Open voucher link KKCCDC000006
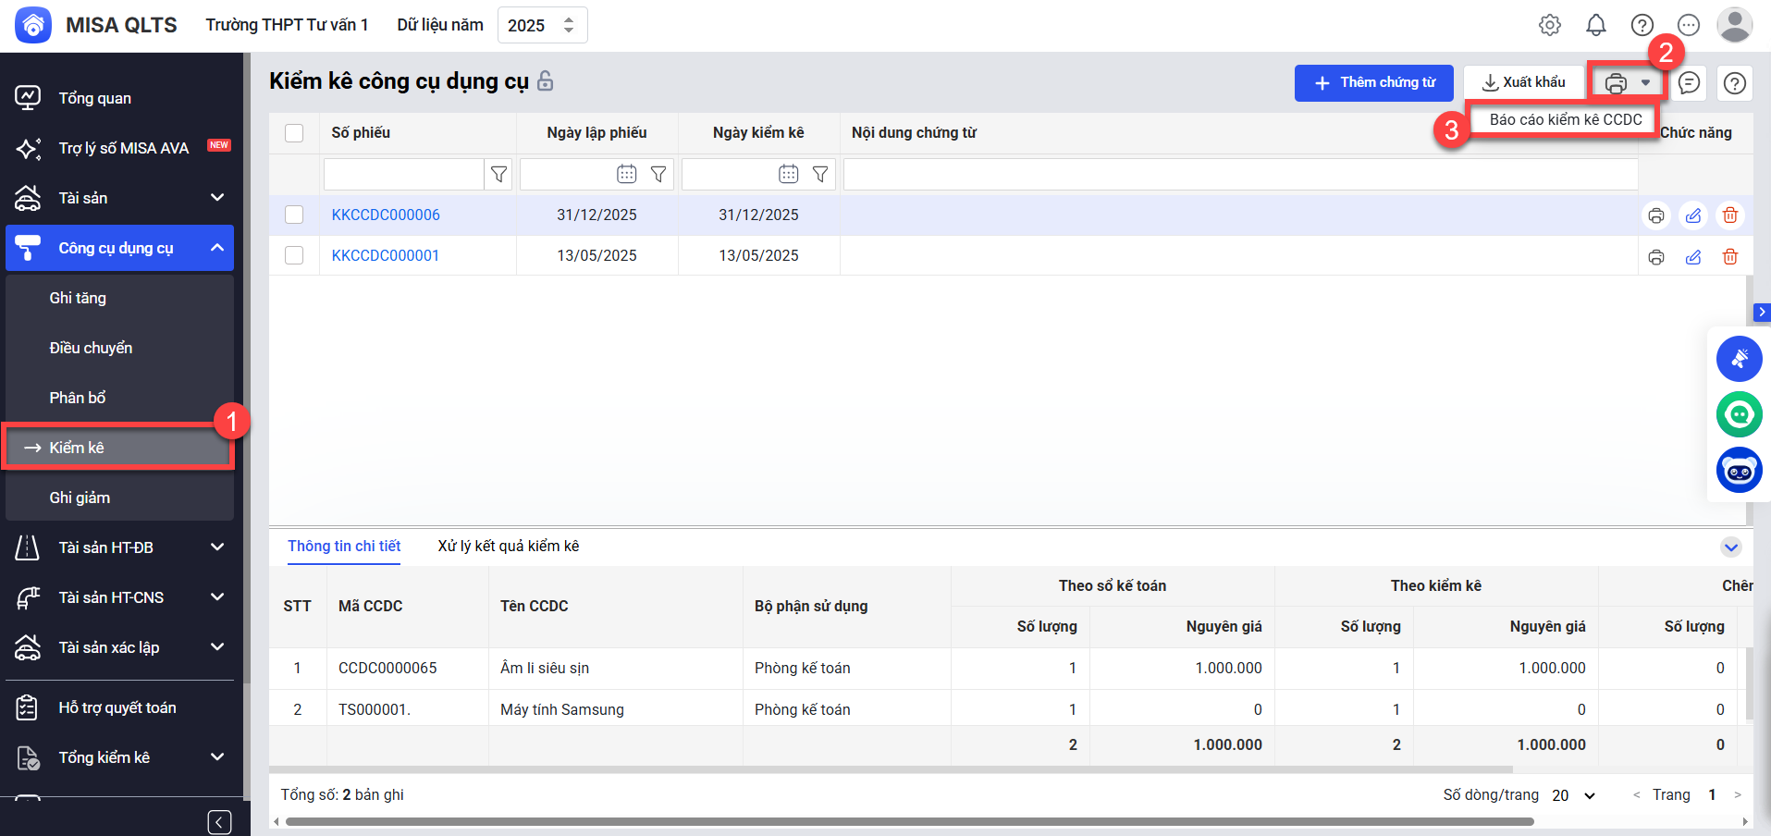 click(x=386, y=215)
